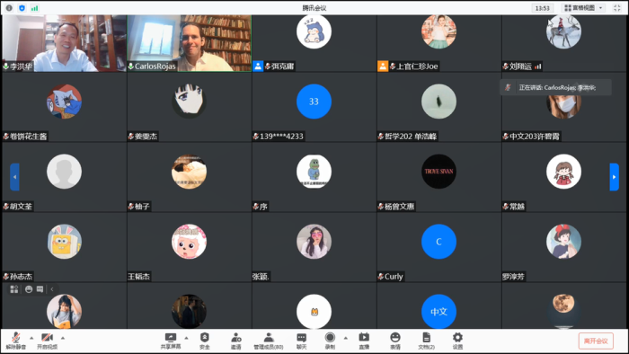The width and height of the screenshot is (629, 354).
Task: Open the 安全 security shield menu
Action: [205, 341]
